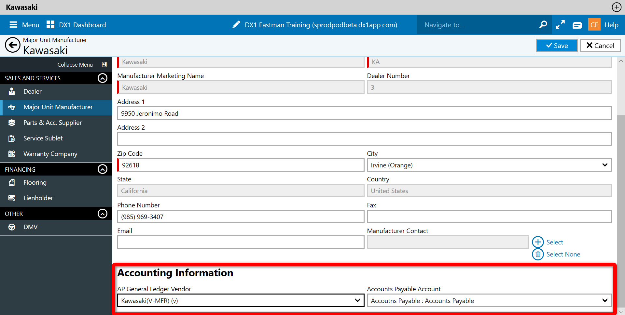The width and height of the screenshot is (625, 315).
Task: Click the Dealer person icon
Action: 12,92
